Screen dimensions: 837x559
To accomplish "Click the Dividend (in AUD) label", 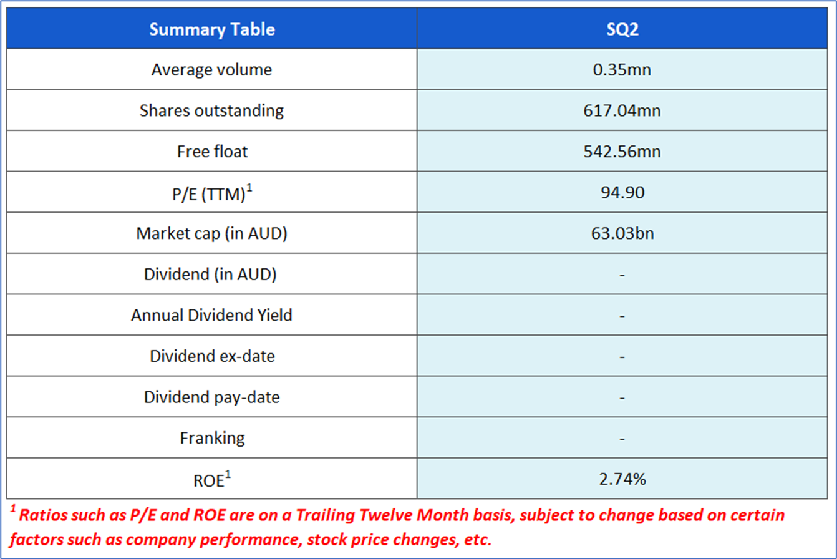I will coord(211,274).
